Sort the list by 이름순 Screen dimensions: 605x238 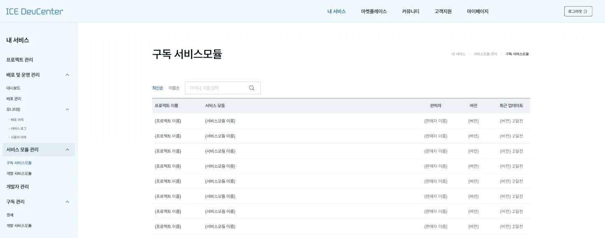173,87
